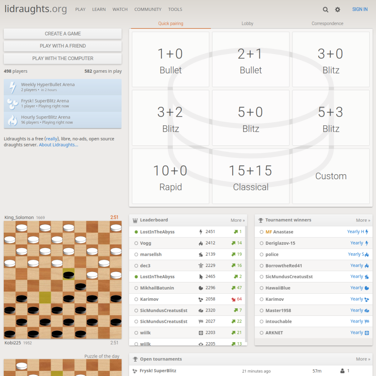Click the bullet icon beside rating 2451
The height and width of the screenshot is (376, 376).
point(201,232)
